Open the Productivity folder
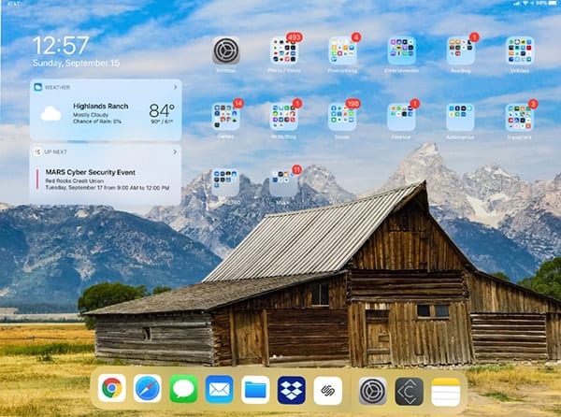This screenshot has width=561, height=417. click(x=342, y=50)
